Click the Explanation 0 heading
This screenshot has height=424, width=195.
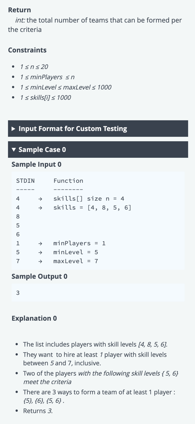click(x=34, y=318)
